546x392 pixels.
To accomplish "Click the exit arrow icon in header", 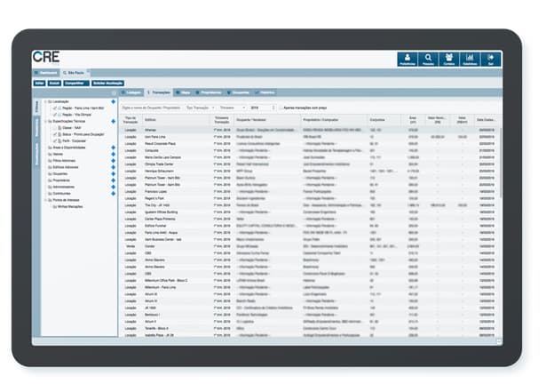I will 491,59.
